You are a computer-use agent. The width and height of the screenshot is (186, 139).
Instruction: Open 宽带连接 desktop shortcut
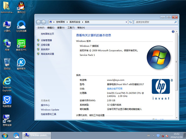pos(7,120)
